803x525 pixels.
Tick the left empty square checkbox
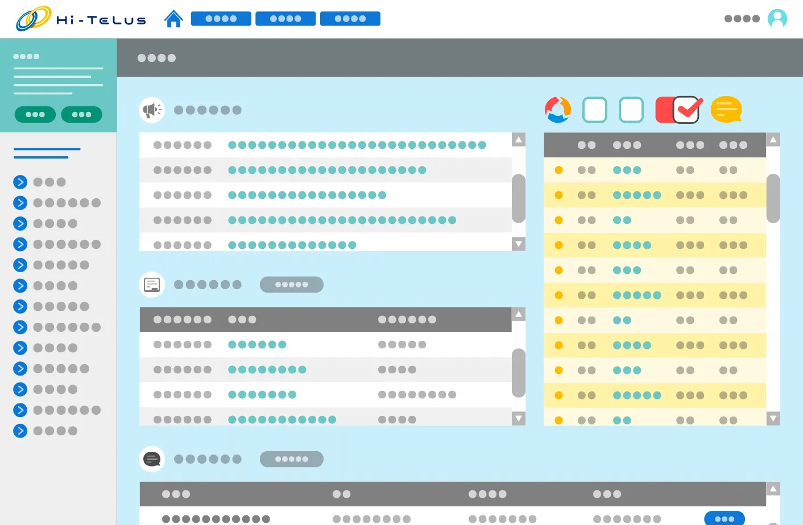click(x=595, y=110)
